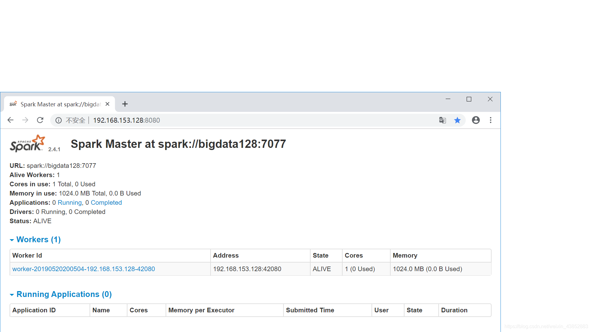Image resolution: width=591 pixels, height=332 pixels.
Task: Open site info for the not-secure connection
Action: (x=58, y=120)
